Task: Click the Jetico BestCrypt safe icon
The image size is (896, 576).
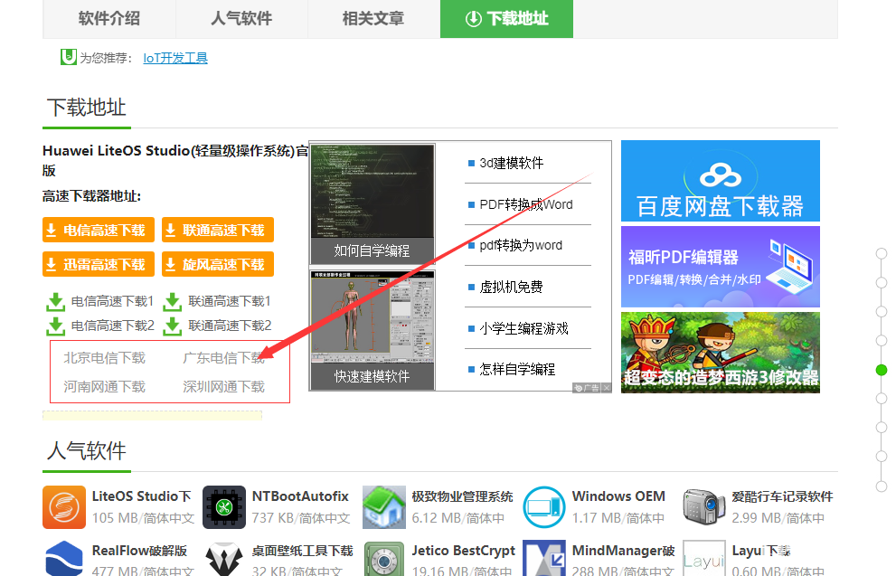Action: pyautogui.click(x=384, y=558)
